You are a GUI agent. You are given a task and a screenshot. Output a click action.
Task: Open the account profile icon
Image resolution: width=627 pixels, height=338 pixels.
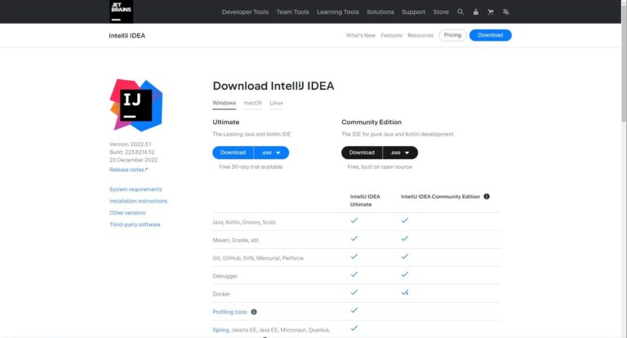click(475, 12)
